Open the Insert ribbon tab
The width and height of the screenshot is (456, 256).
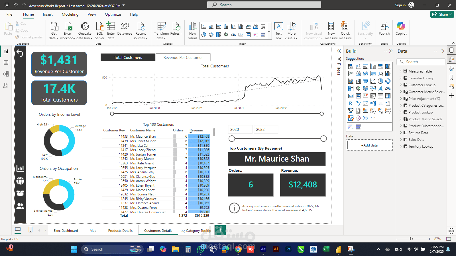tap(48, 14)
